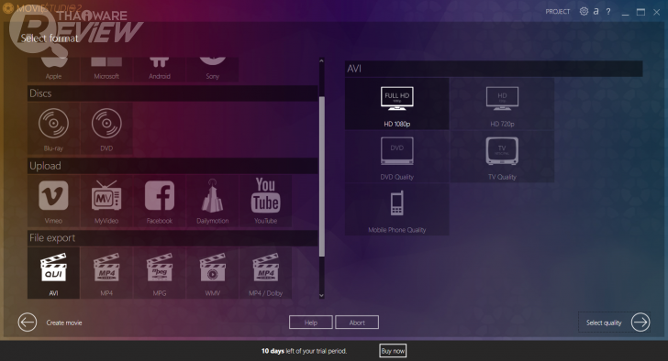
Task: Click format list scroll up arrow
Action: pyautogui.click(x=322, y=61)
